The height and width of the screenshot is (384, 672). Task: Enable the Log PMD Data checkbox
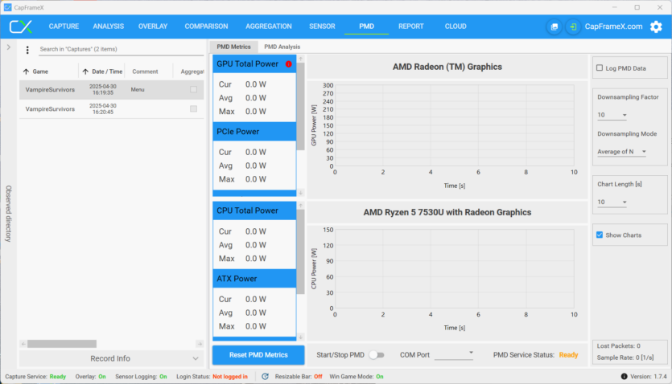tap(600, 68)
